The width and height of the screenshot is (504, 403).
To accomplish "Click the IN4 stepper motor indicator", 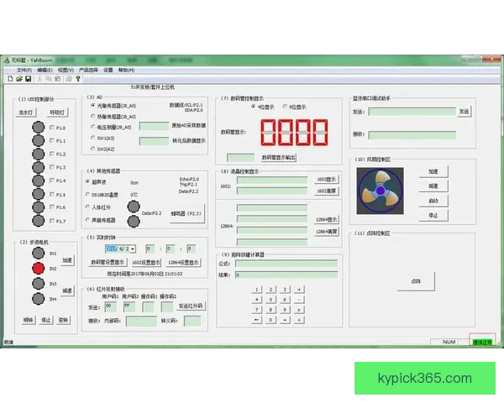I will point(38,298).
